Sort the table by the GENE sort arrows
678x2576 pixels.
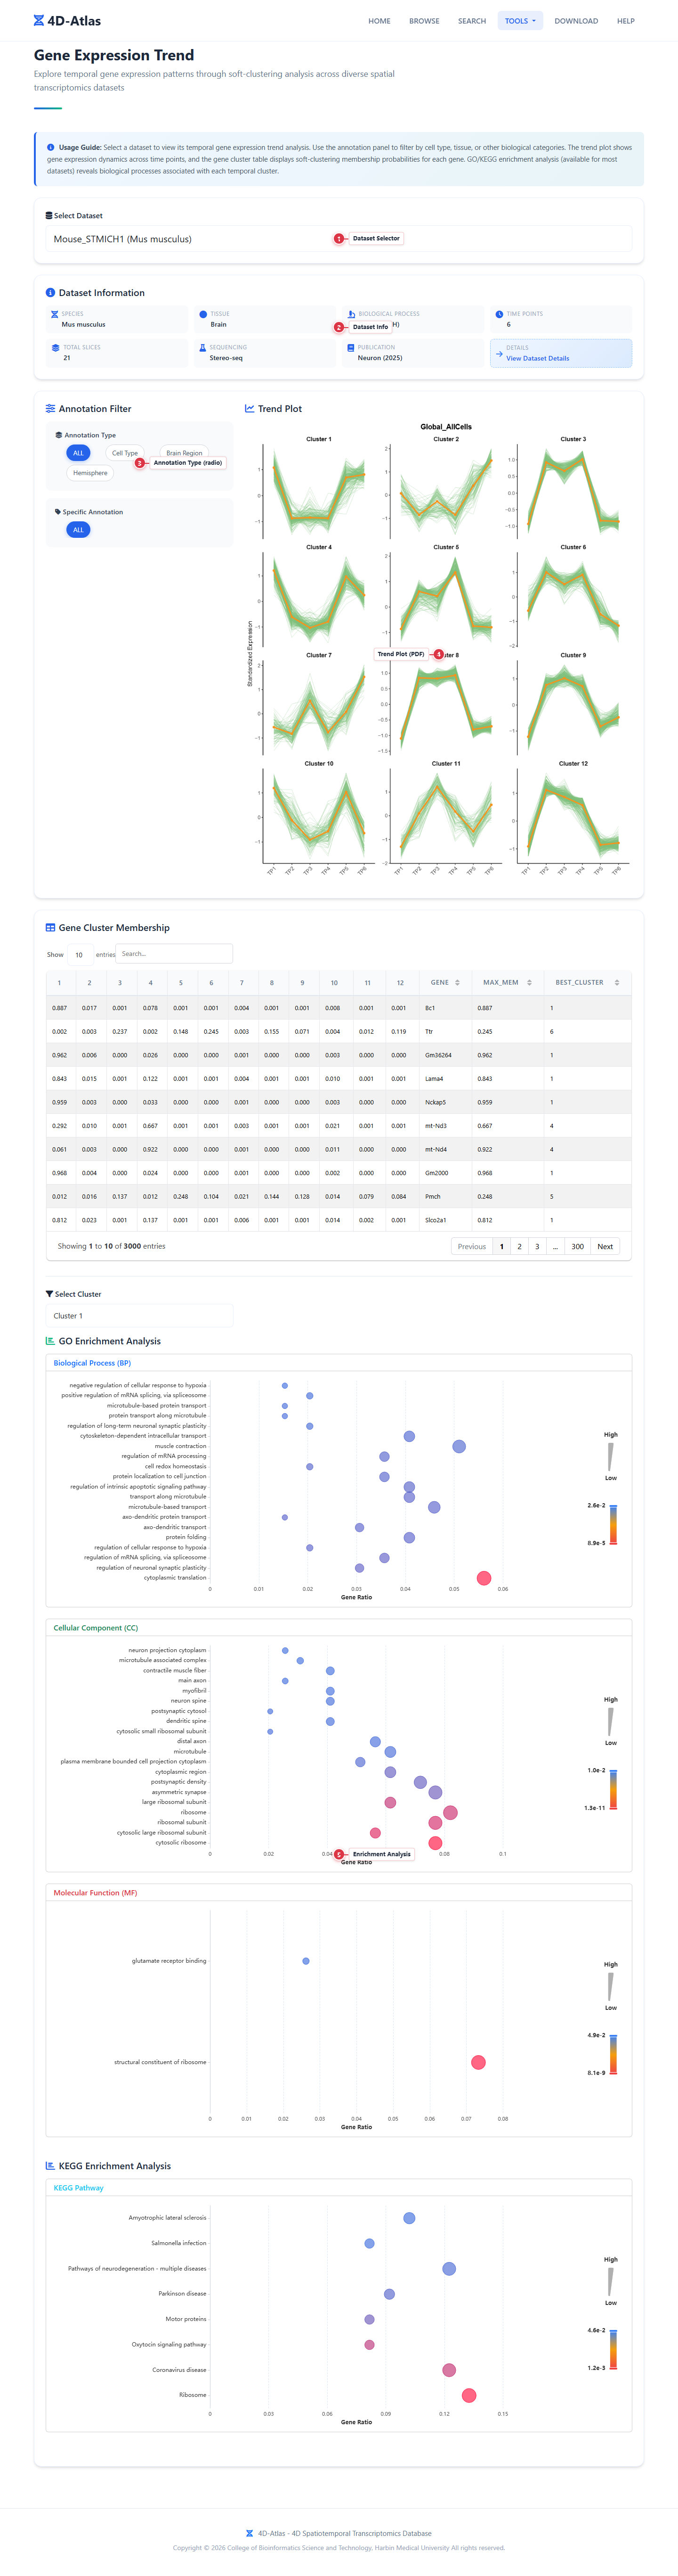click(x=457, y=983)
